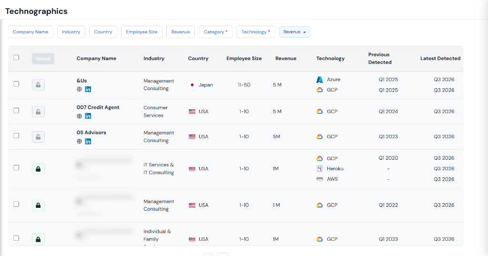Check the IT Services & IT Consulting row
Viewport: 488px width, 256px height.
click(x=16, y=168)
